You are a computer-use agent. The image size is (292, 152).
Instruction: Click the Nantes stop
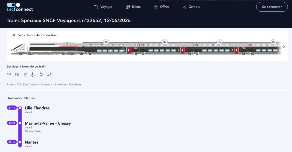32,142
